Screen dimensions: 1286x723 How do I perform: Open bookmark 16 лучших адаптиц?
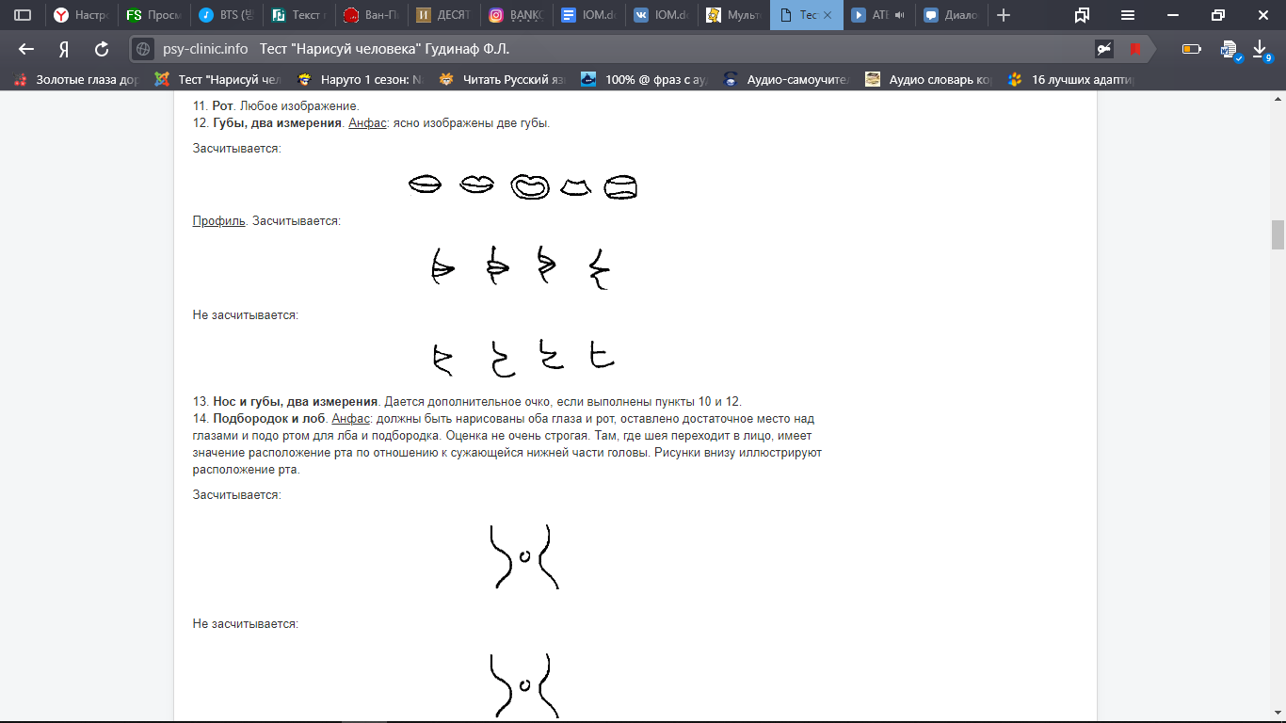tap(1071, 80)
